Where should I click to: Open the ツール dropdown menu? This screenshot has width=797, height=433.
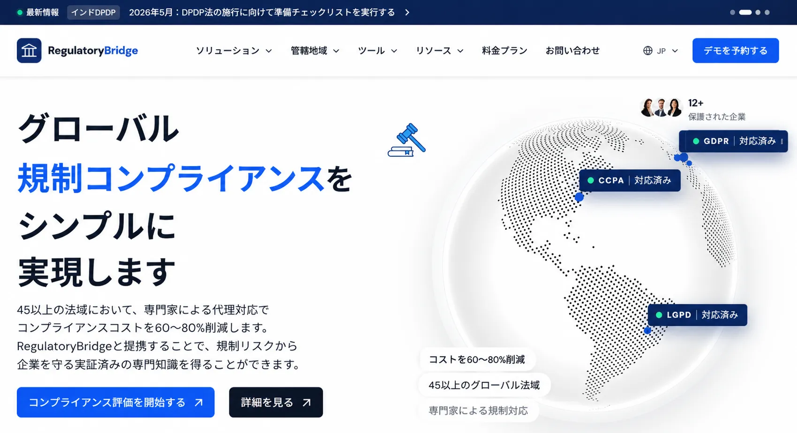pos(377,51)
